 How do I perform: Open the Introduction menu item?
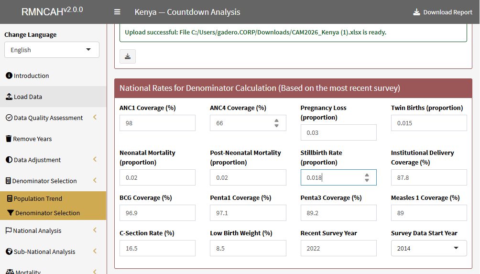click(53, 76)
